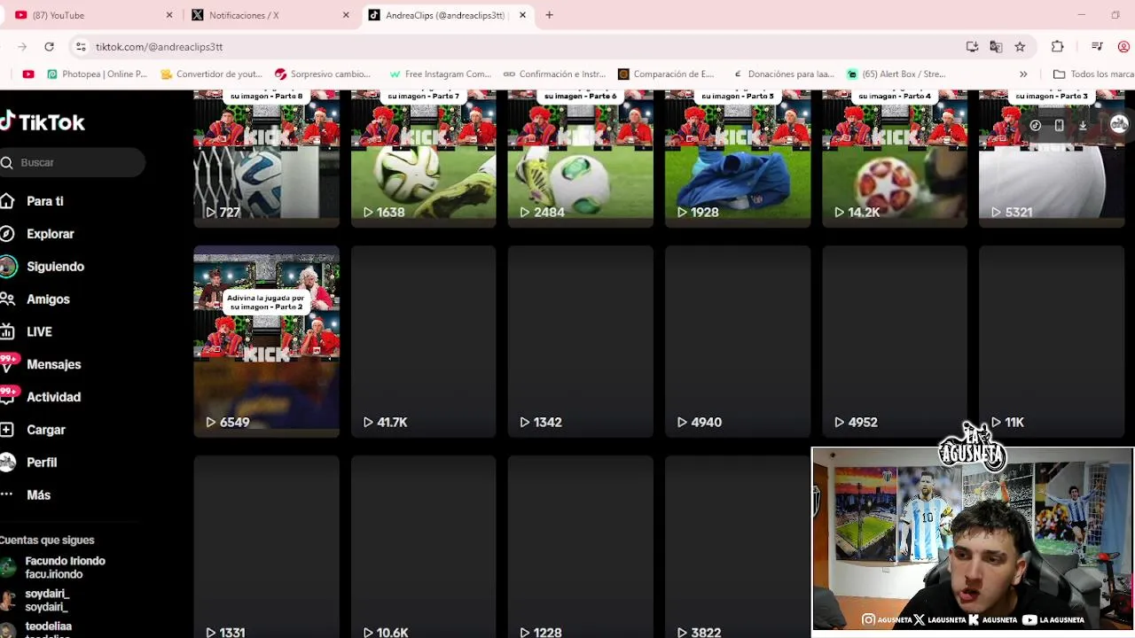Open the Confirmación e Instr... bookmark
Viewport: 1135px width, 638px height.
tap(554, 74)
